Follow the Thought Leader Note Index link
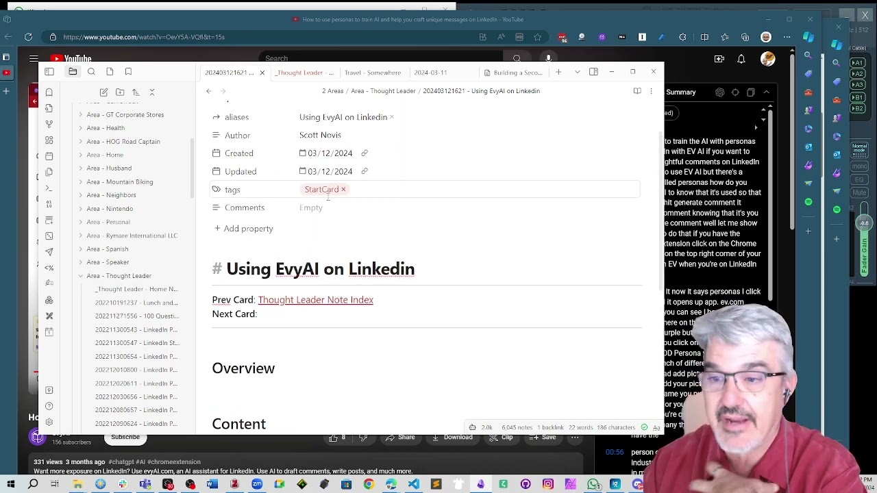The height and width of the screenshot is (493, 877). (x=315, y=300)
